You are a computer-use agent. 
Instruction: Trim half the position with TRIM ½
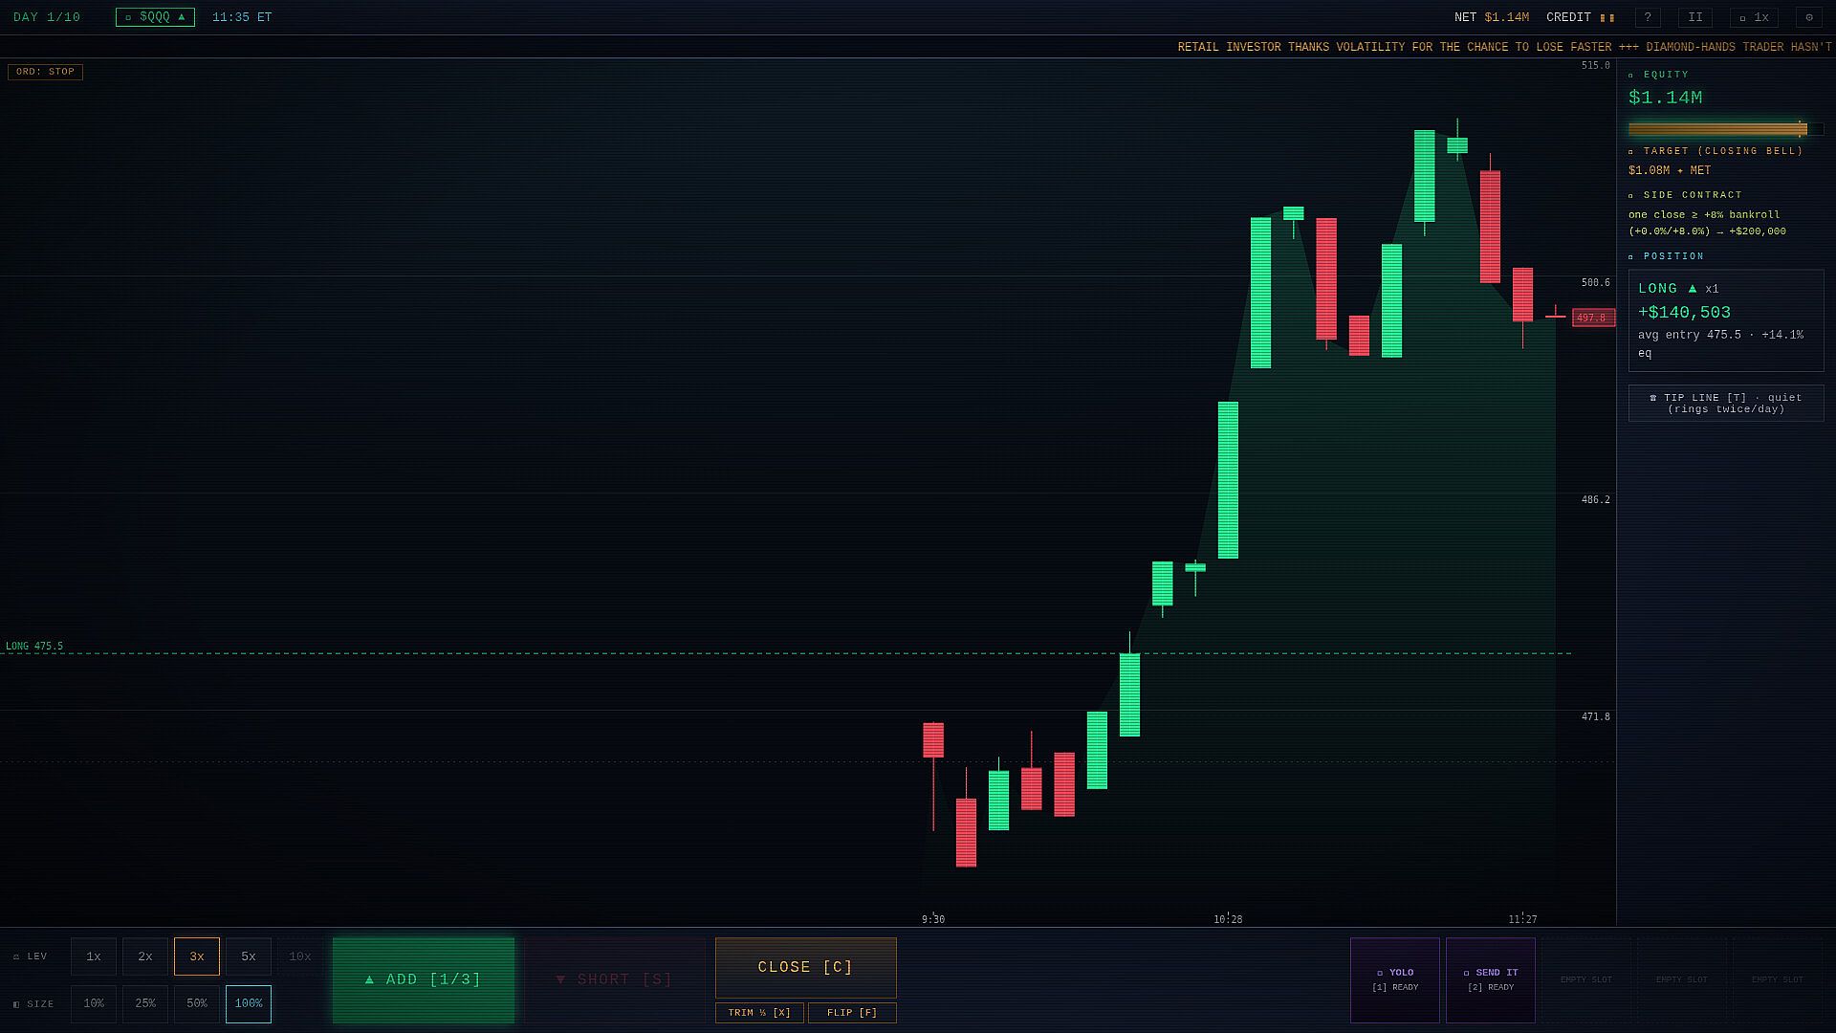(x=759, y=1013)
